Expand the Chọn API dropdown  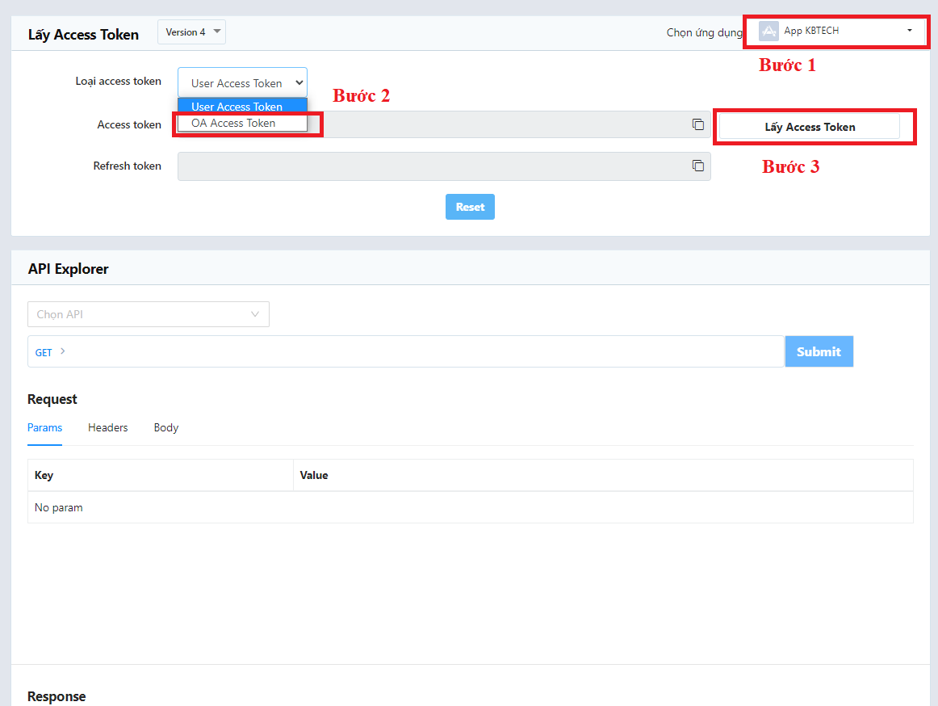[148, 314]
